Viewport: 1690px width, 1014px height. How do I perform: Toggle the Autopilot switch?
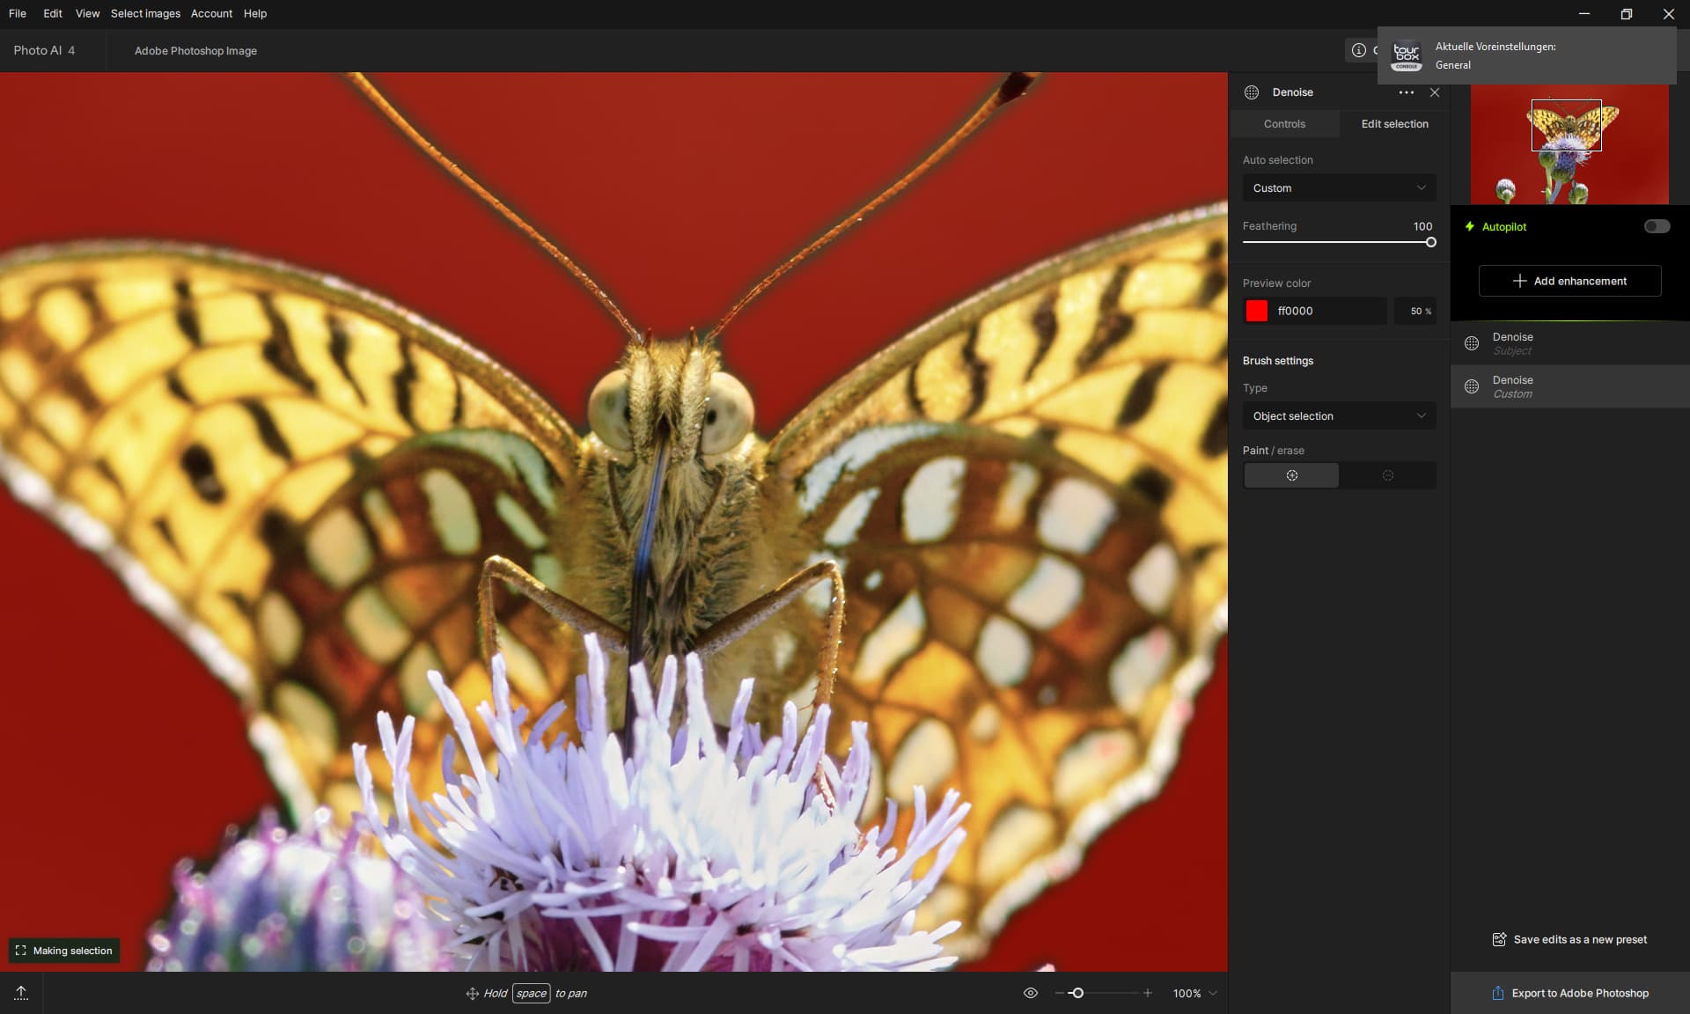pos(1656,226)
